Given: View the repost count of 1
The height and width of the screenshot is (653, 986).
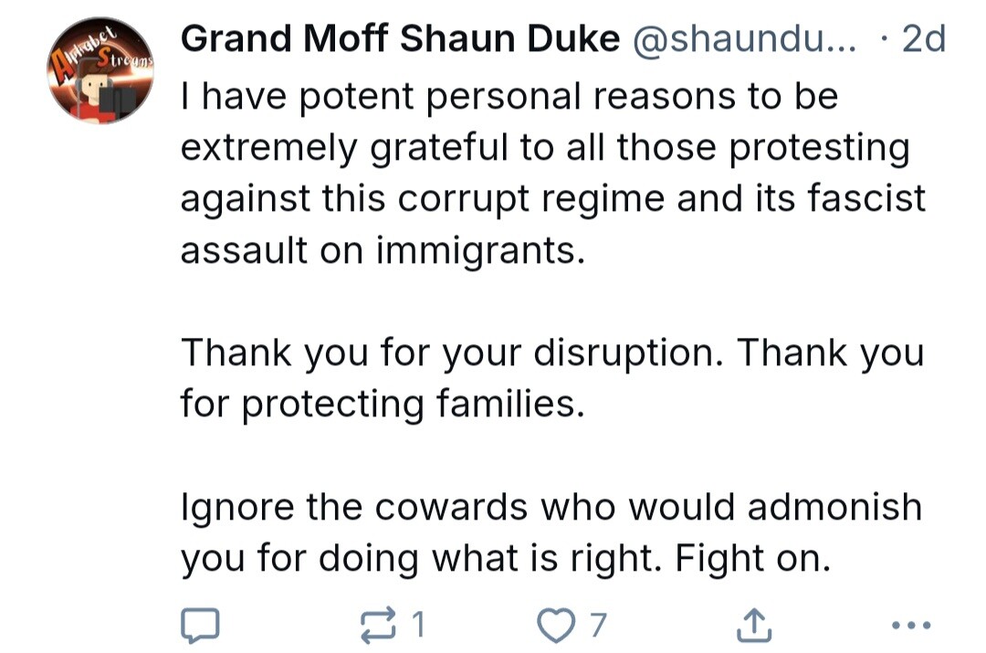Looking at the screenshot, I should tap(418, 625).
